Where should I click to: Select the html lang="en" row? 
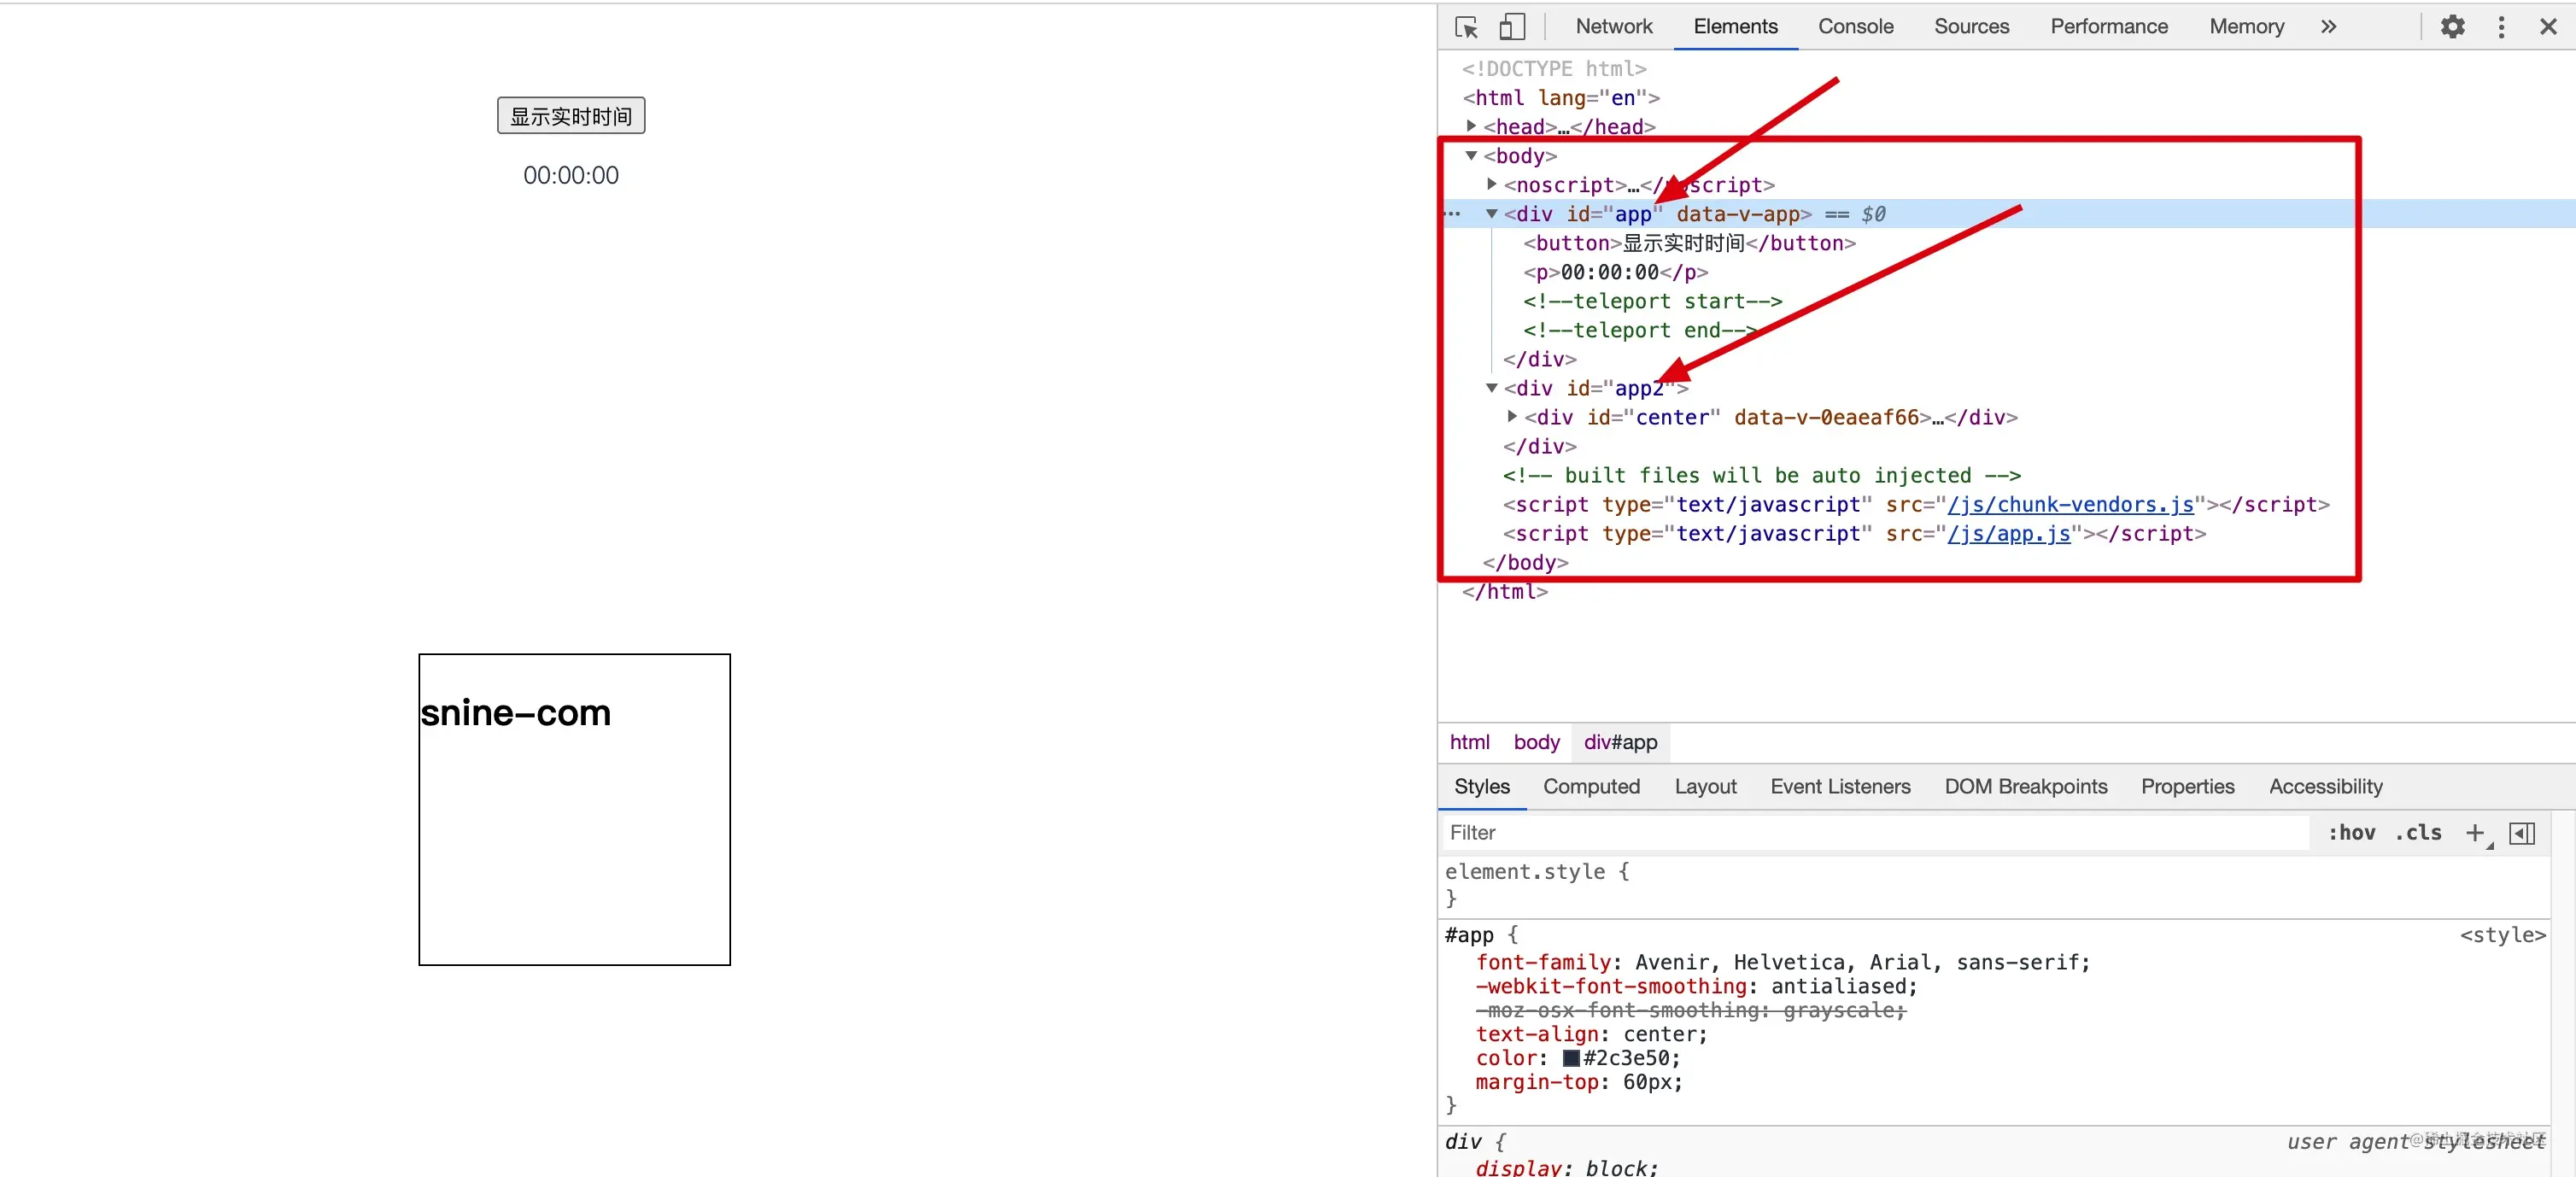[1561, 98]
